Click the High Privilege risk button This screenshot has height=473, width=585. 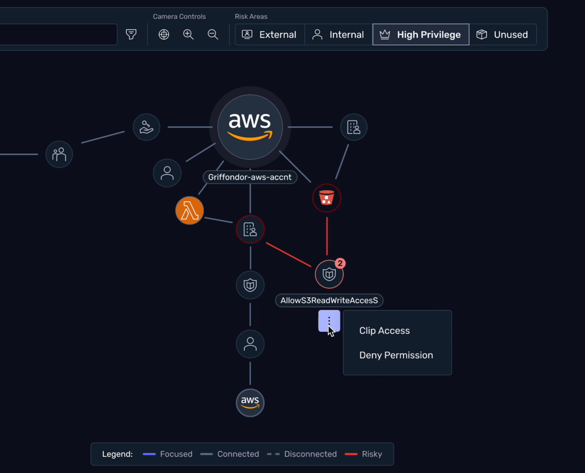pos(421,34)
